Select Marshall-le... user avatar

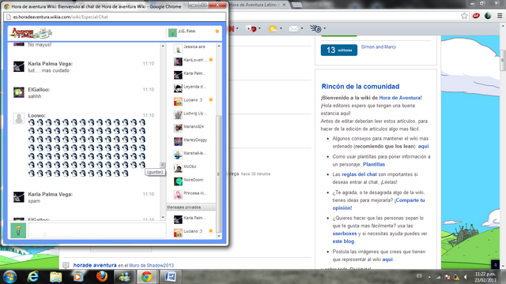[178, 155]
